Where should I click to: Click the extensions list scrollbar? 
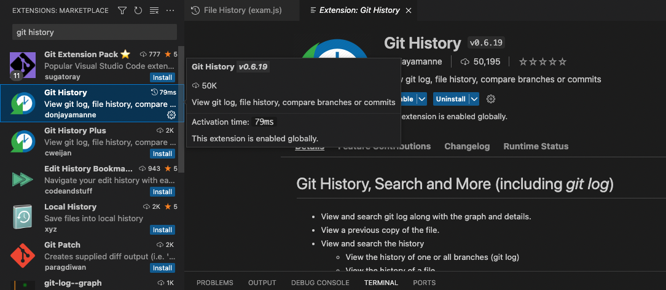(x=182, y=109)
